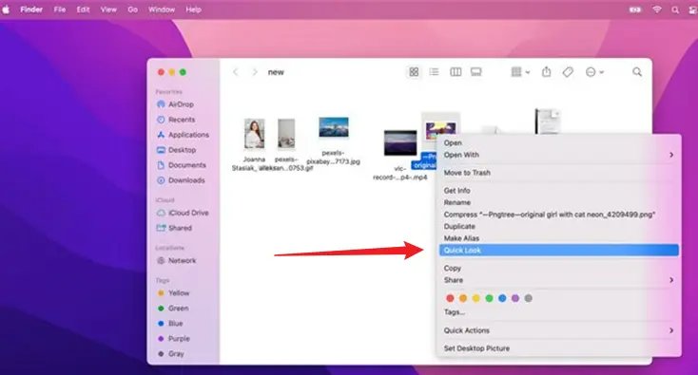Open iCloud Drive in the sidebar
Image resolution: width=698 pixels, height=375 pixels.
click(x=182, y=213)
